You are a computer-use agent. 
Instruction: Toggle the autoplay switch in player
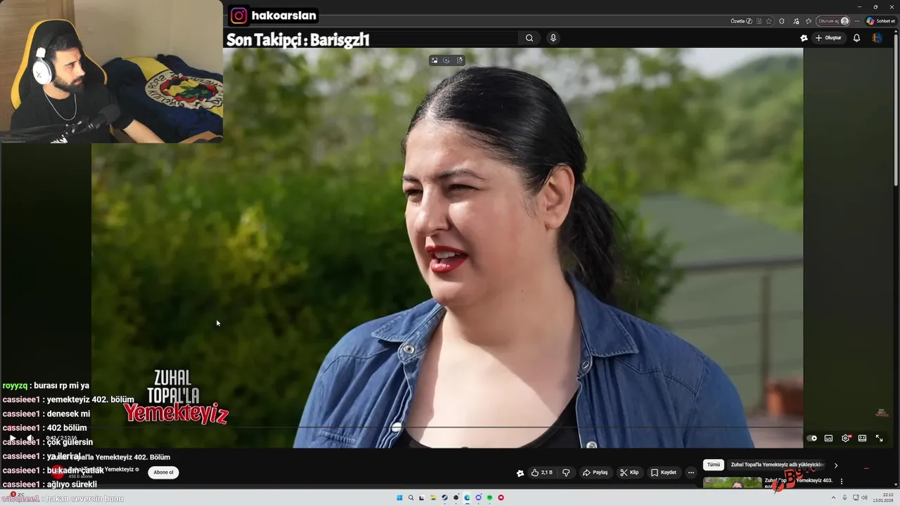pyautogui.click(x=813, y=439)
